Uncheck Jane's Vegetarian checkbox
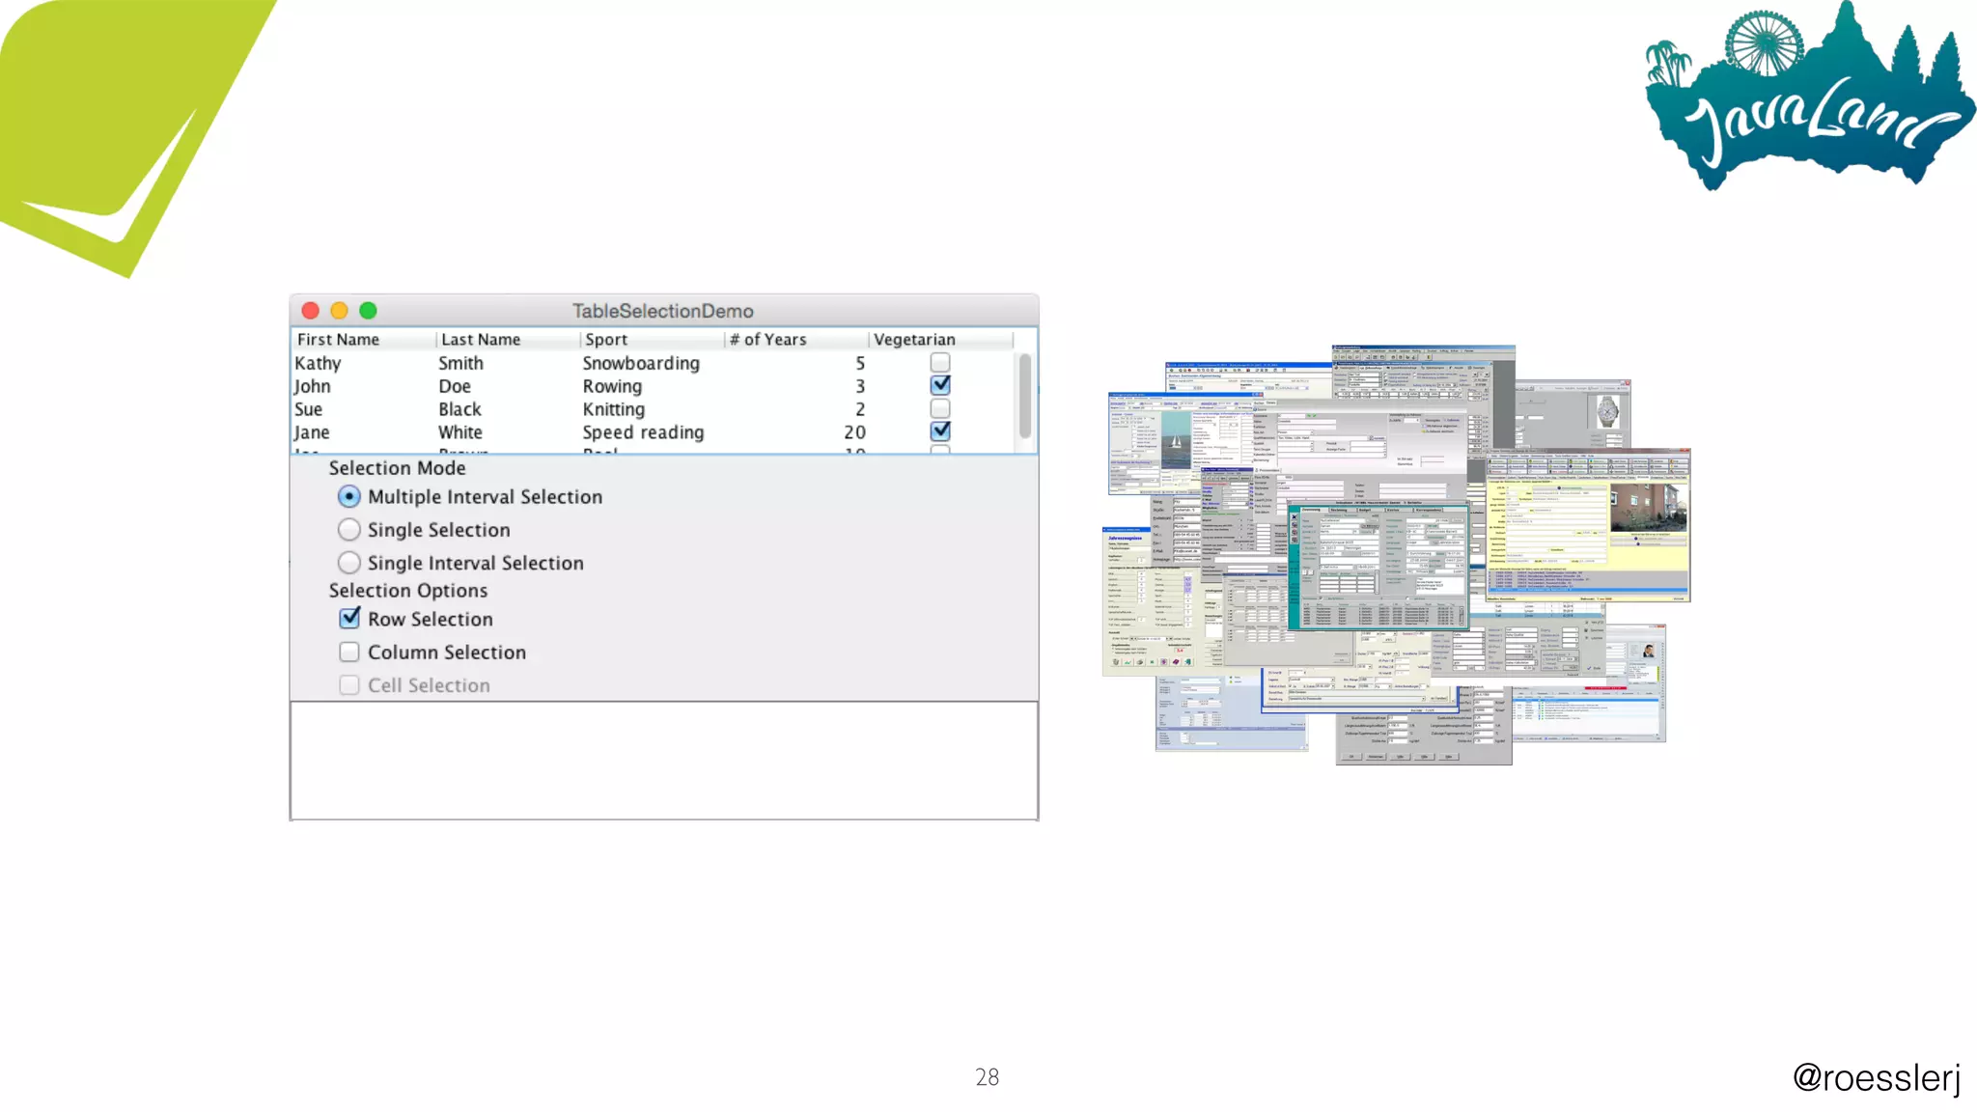The height and width of the screenshot is (1112, 1977). pos(940,431)
